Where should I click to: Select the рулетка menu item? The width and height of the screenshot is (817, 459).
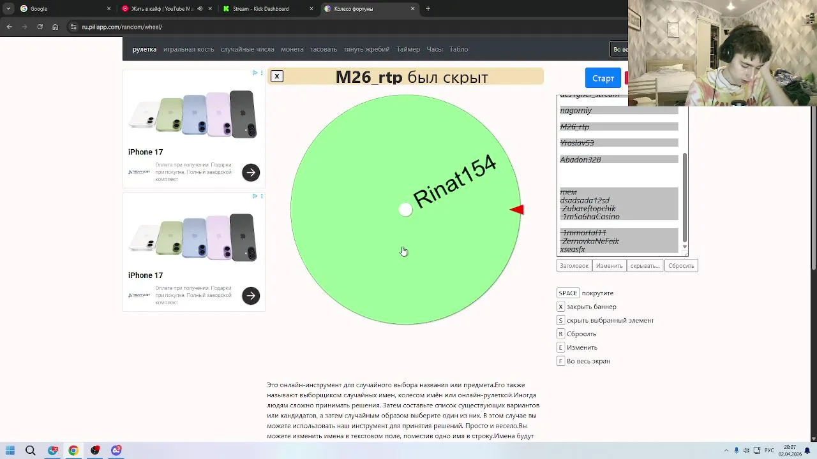click(x=144, y=49)
